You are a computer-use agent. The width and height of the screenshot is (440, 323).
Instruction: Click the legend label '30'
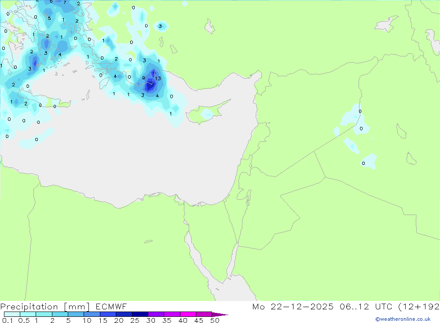[x=150, y=320]
